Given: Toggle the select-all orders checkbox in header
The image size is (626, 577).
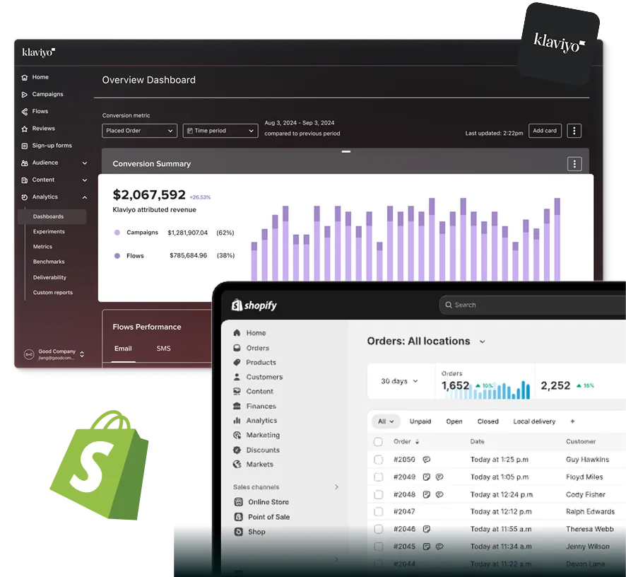Looking at the screenshot, I should 378,442.
